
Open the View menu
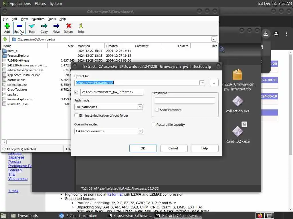[x=24, y=19]
